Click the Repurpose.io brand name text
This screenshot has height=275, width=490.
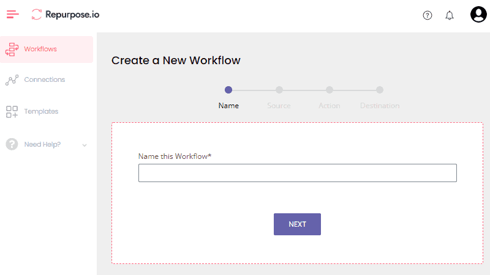point(72,15)
